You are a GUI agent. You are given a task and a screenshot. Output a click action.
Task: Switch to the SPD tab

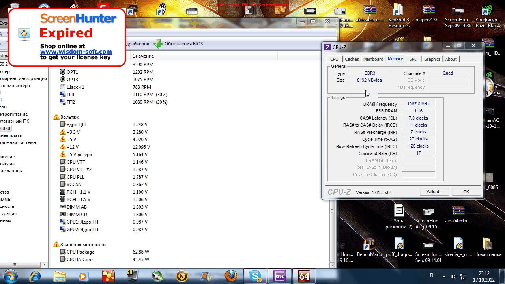tap(413, 59)
